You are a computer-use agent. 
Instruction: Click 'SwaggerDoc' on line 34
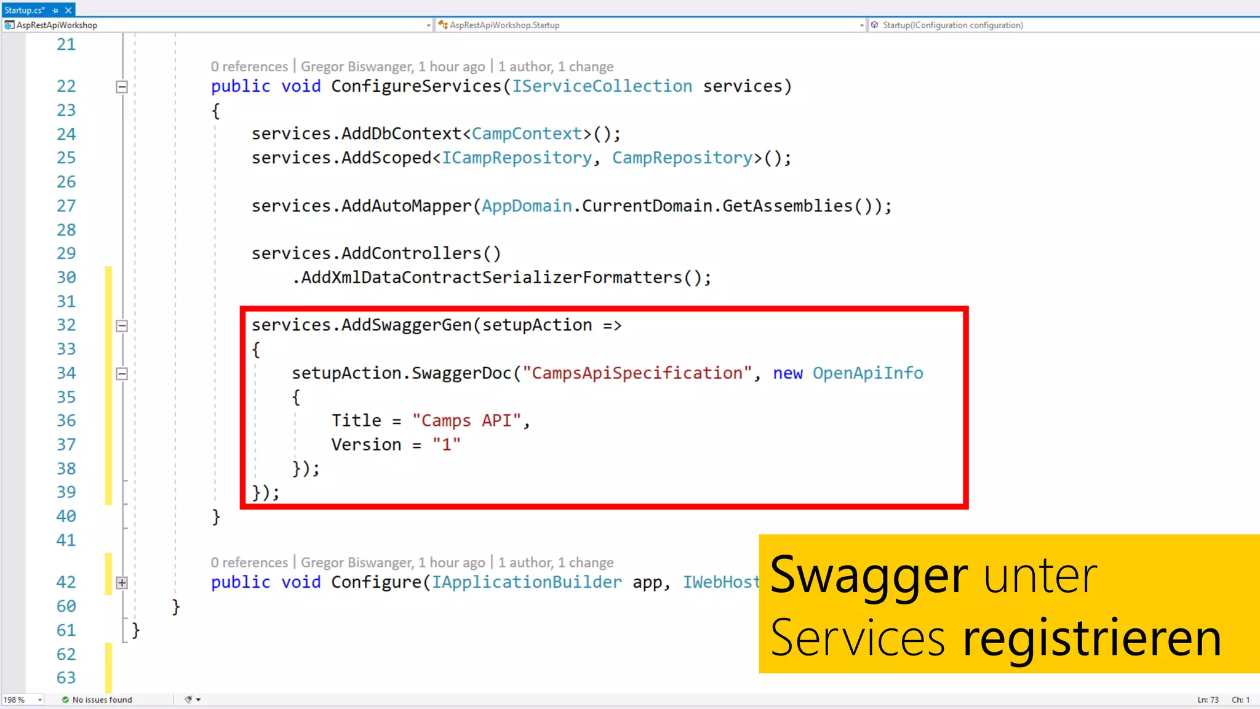[x=461, y=373]
